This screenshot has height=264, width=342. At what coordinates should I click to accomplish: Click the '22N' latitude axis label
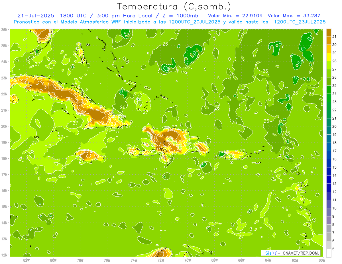coord(4,94)
